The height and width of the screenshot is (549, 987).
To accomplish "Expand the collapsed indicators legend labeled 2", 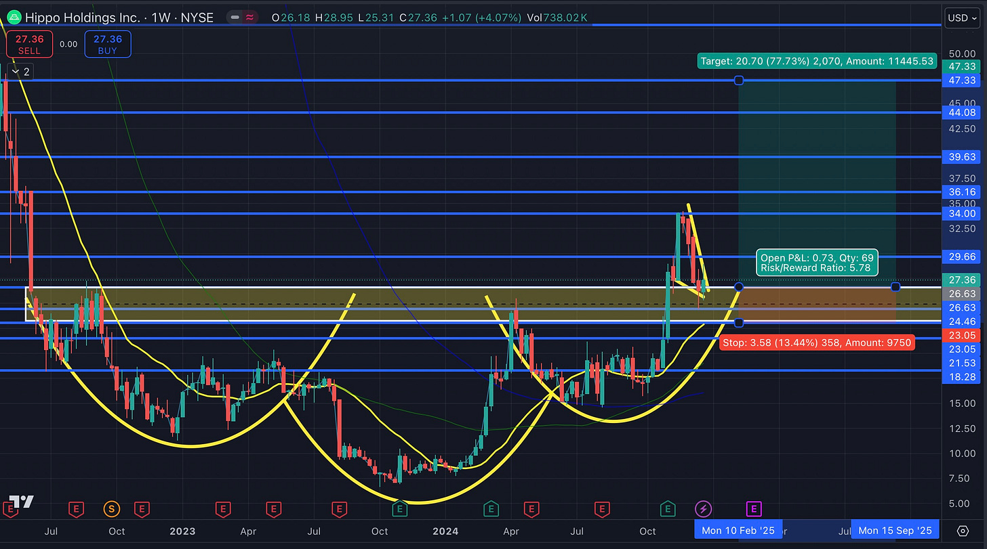I will tap(20, 71).
